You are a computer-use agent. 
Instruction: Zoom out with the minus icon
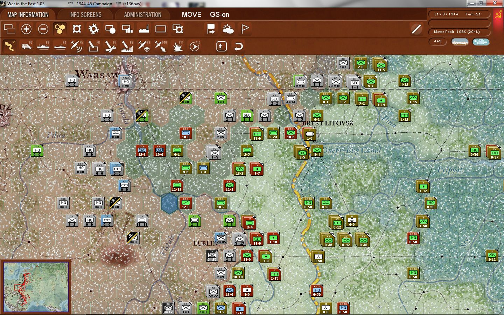(x=43, y=29)
